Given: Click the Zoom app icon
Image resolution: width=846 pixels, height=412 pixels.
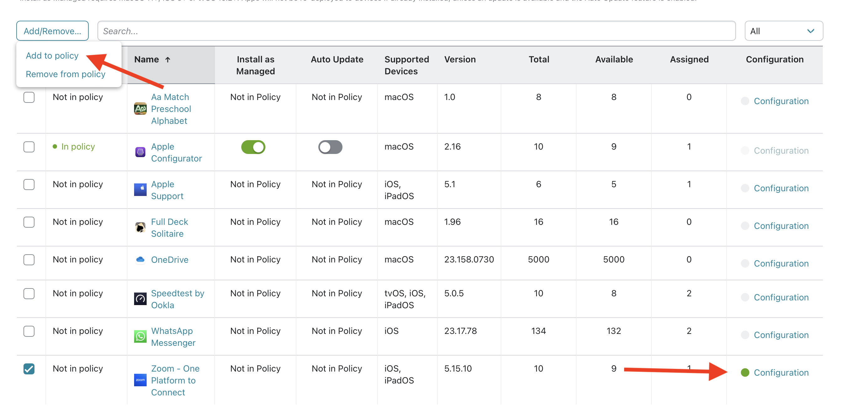Looking at the screenshot, I should [x=140, y=380].
